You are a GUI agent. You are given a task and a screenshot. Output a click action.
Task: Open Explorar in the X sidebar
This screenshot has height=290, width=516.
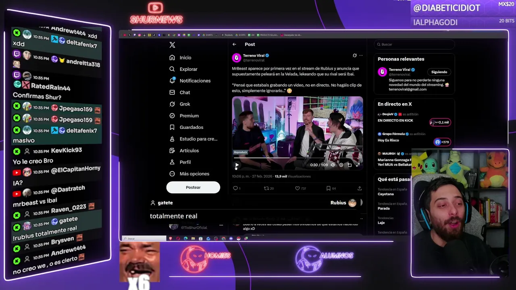coord(183,69)
